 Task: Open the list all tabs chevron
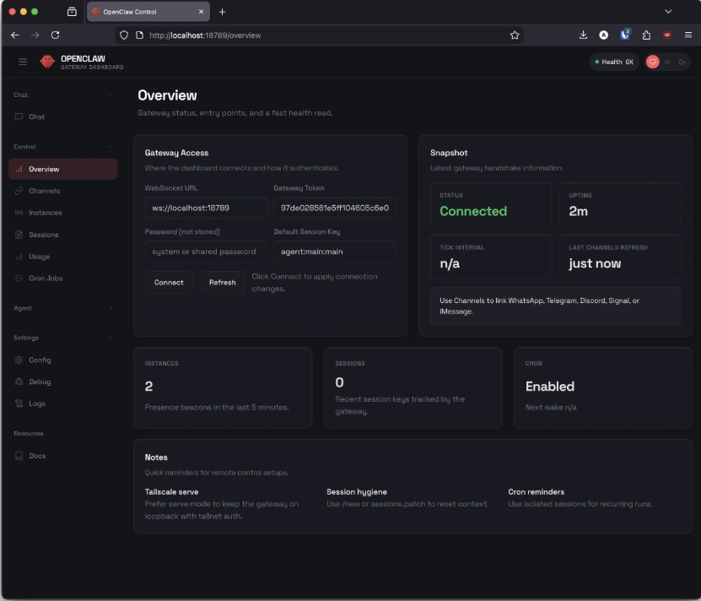pos(668,12)
